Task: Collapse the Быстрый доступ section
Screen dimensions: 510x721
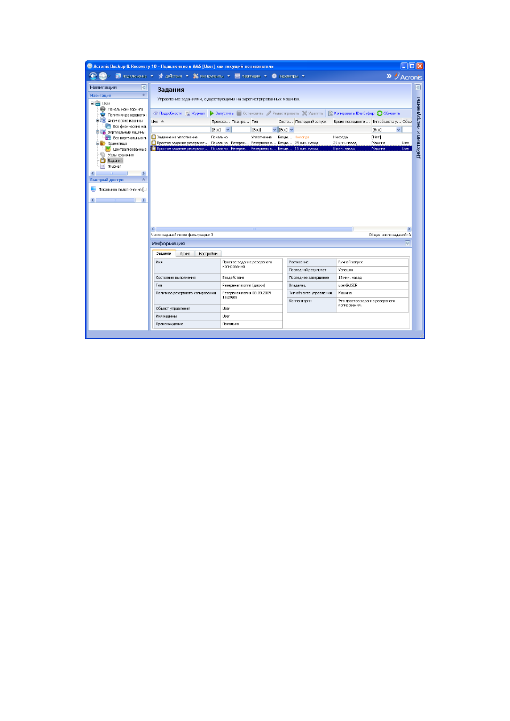Action: click(x=143, y=179)
